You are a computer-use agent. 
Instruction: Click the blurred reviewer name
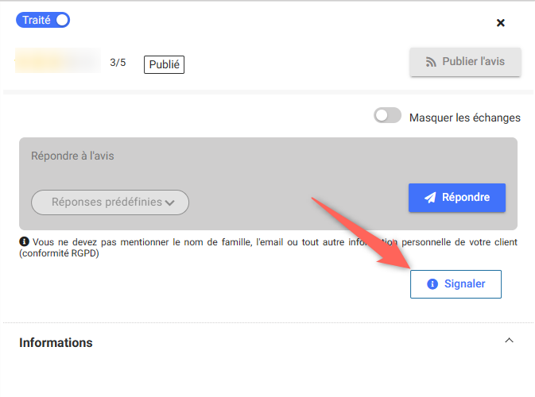coord(57,61)
